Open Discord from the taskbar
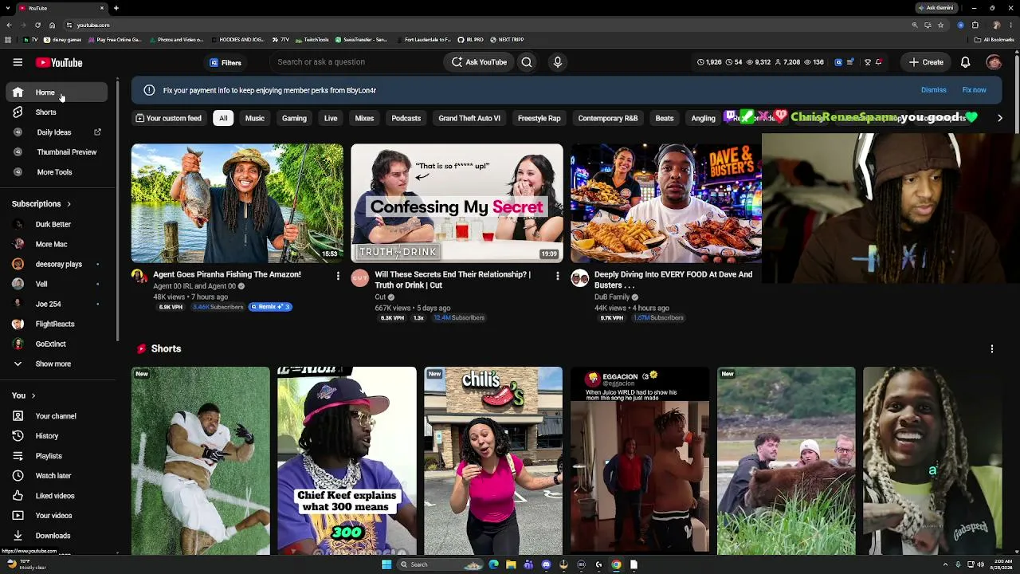1020x574 pixels. (546, 564)
